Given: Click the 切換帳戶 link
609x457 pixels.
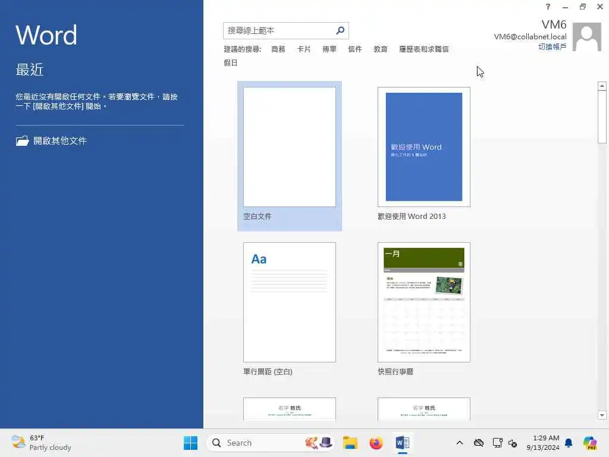Looking at the screenshot, I should tap(552, 46).
